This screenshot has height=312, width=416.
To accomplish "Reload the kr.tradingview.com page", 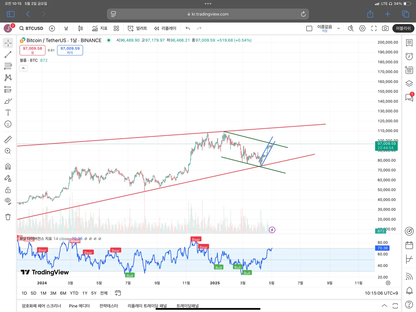I will 303,14.
